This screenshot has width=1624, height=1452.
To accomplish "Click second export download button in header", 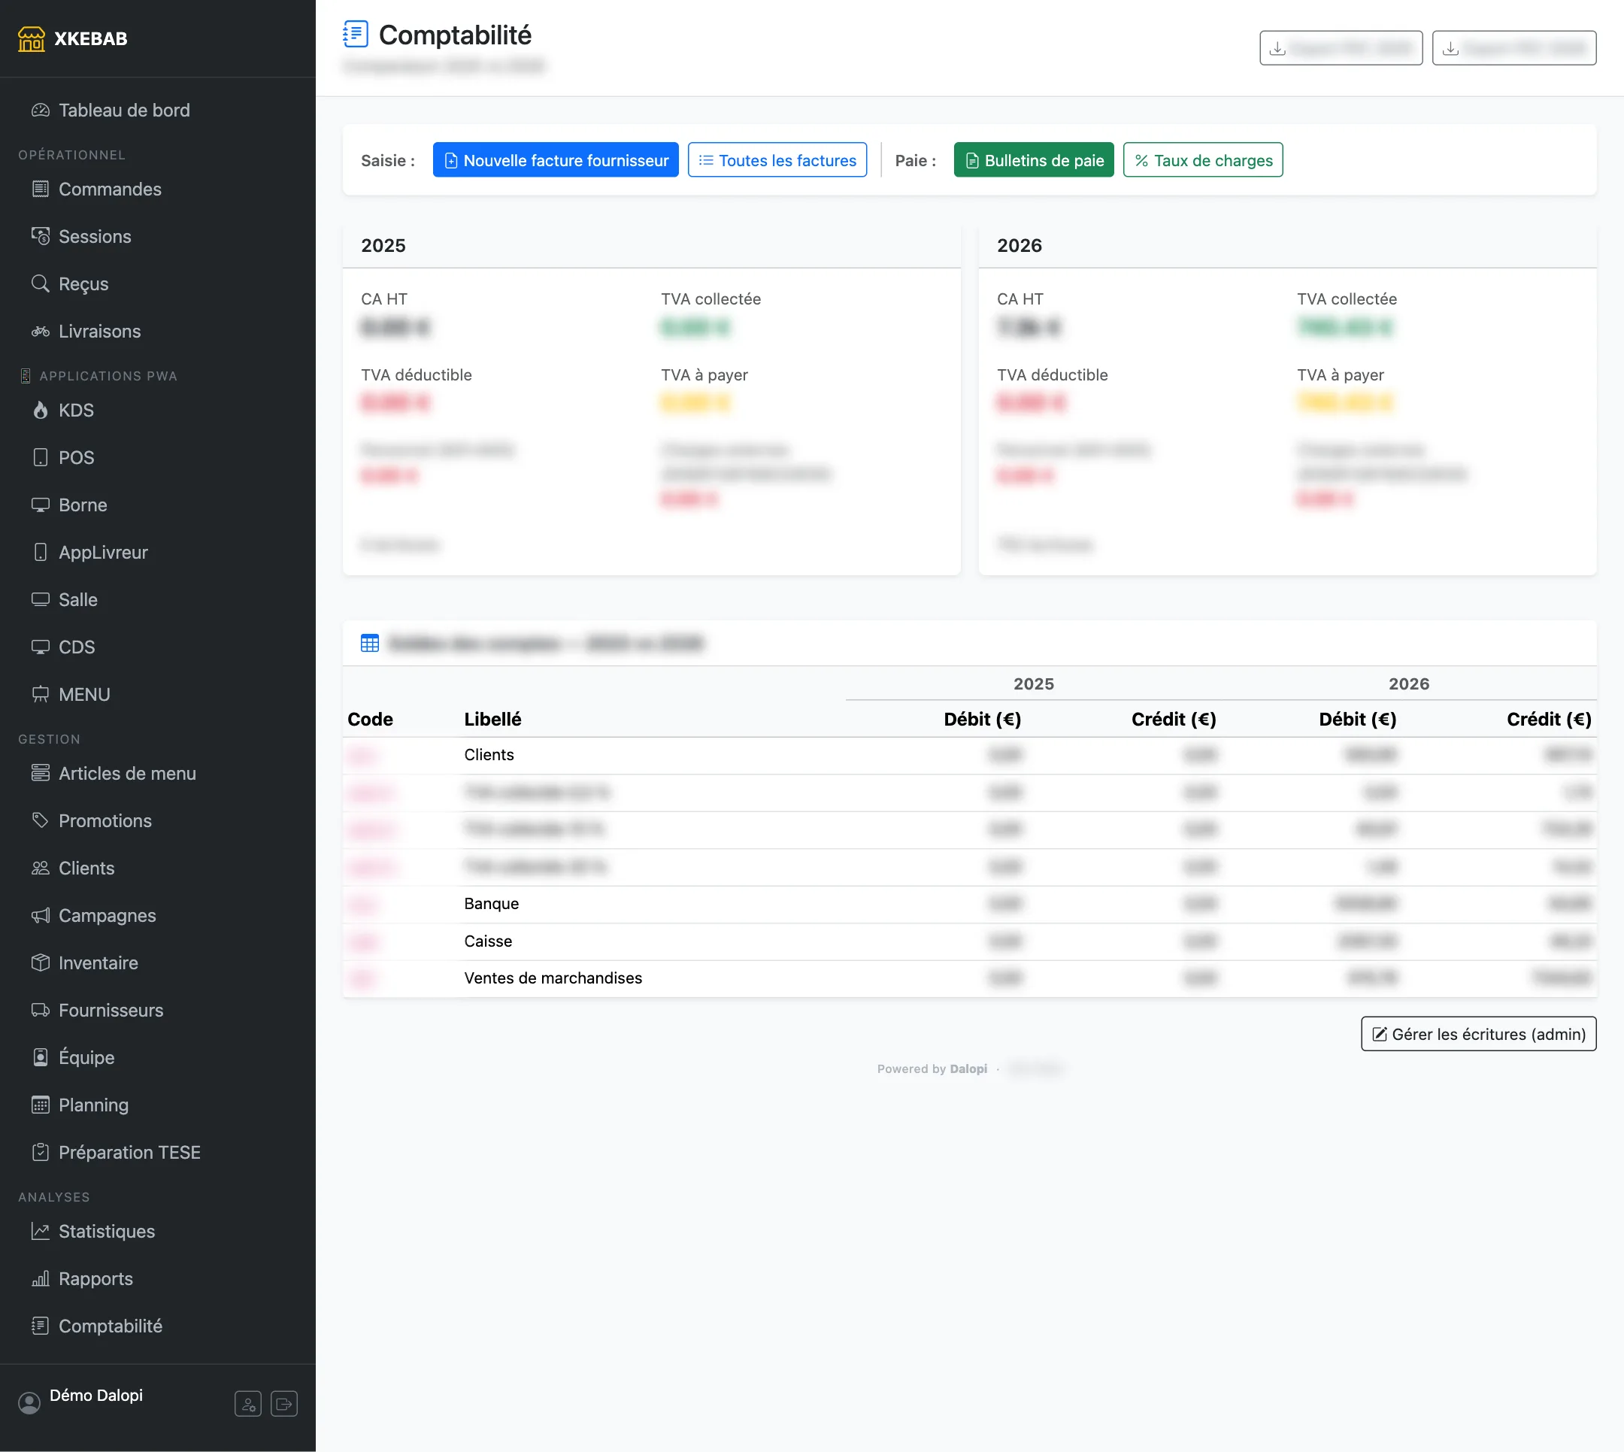I will [x=1514, y=49].
